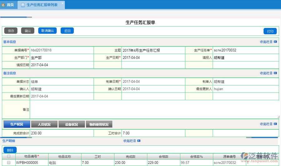Click the 生产日期 date field
The image size is (281, 166).
point(153,58)
